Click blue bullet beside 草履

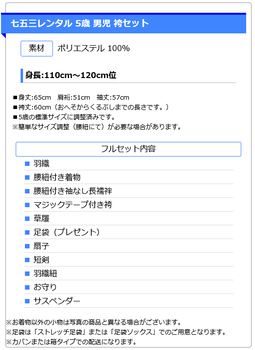[27, 219]
